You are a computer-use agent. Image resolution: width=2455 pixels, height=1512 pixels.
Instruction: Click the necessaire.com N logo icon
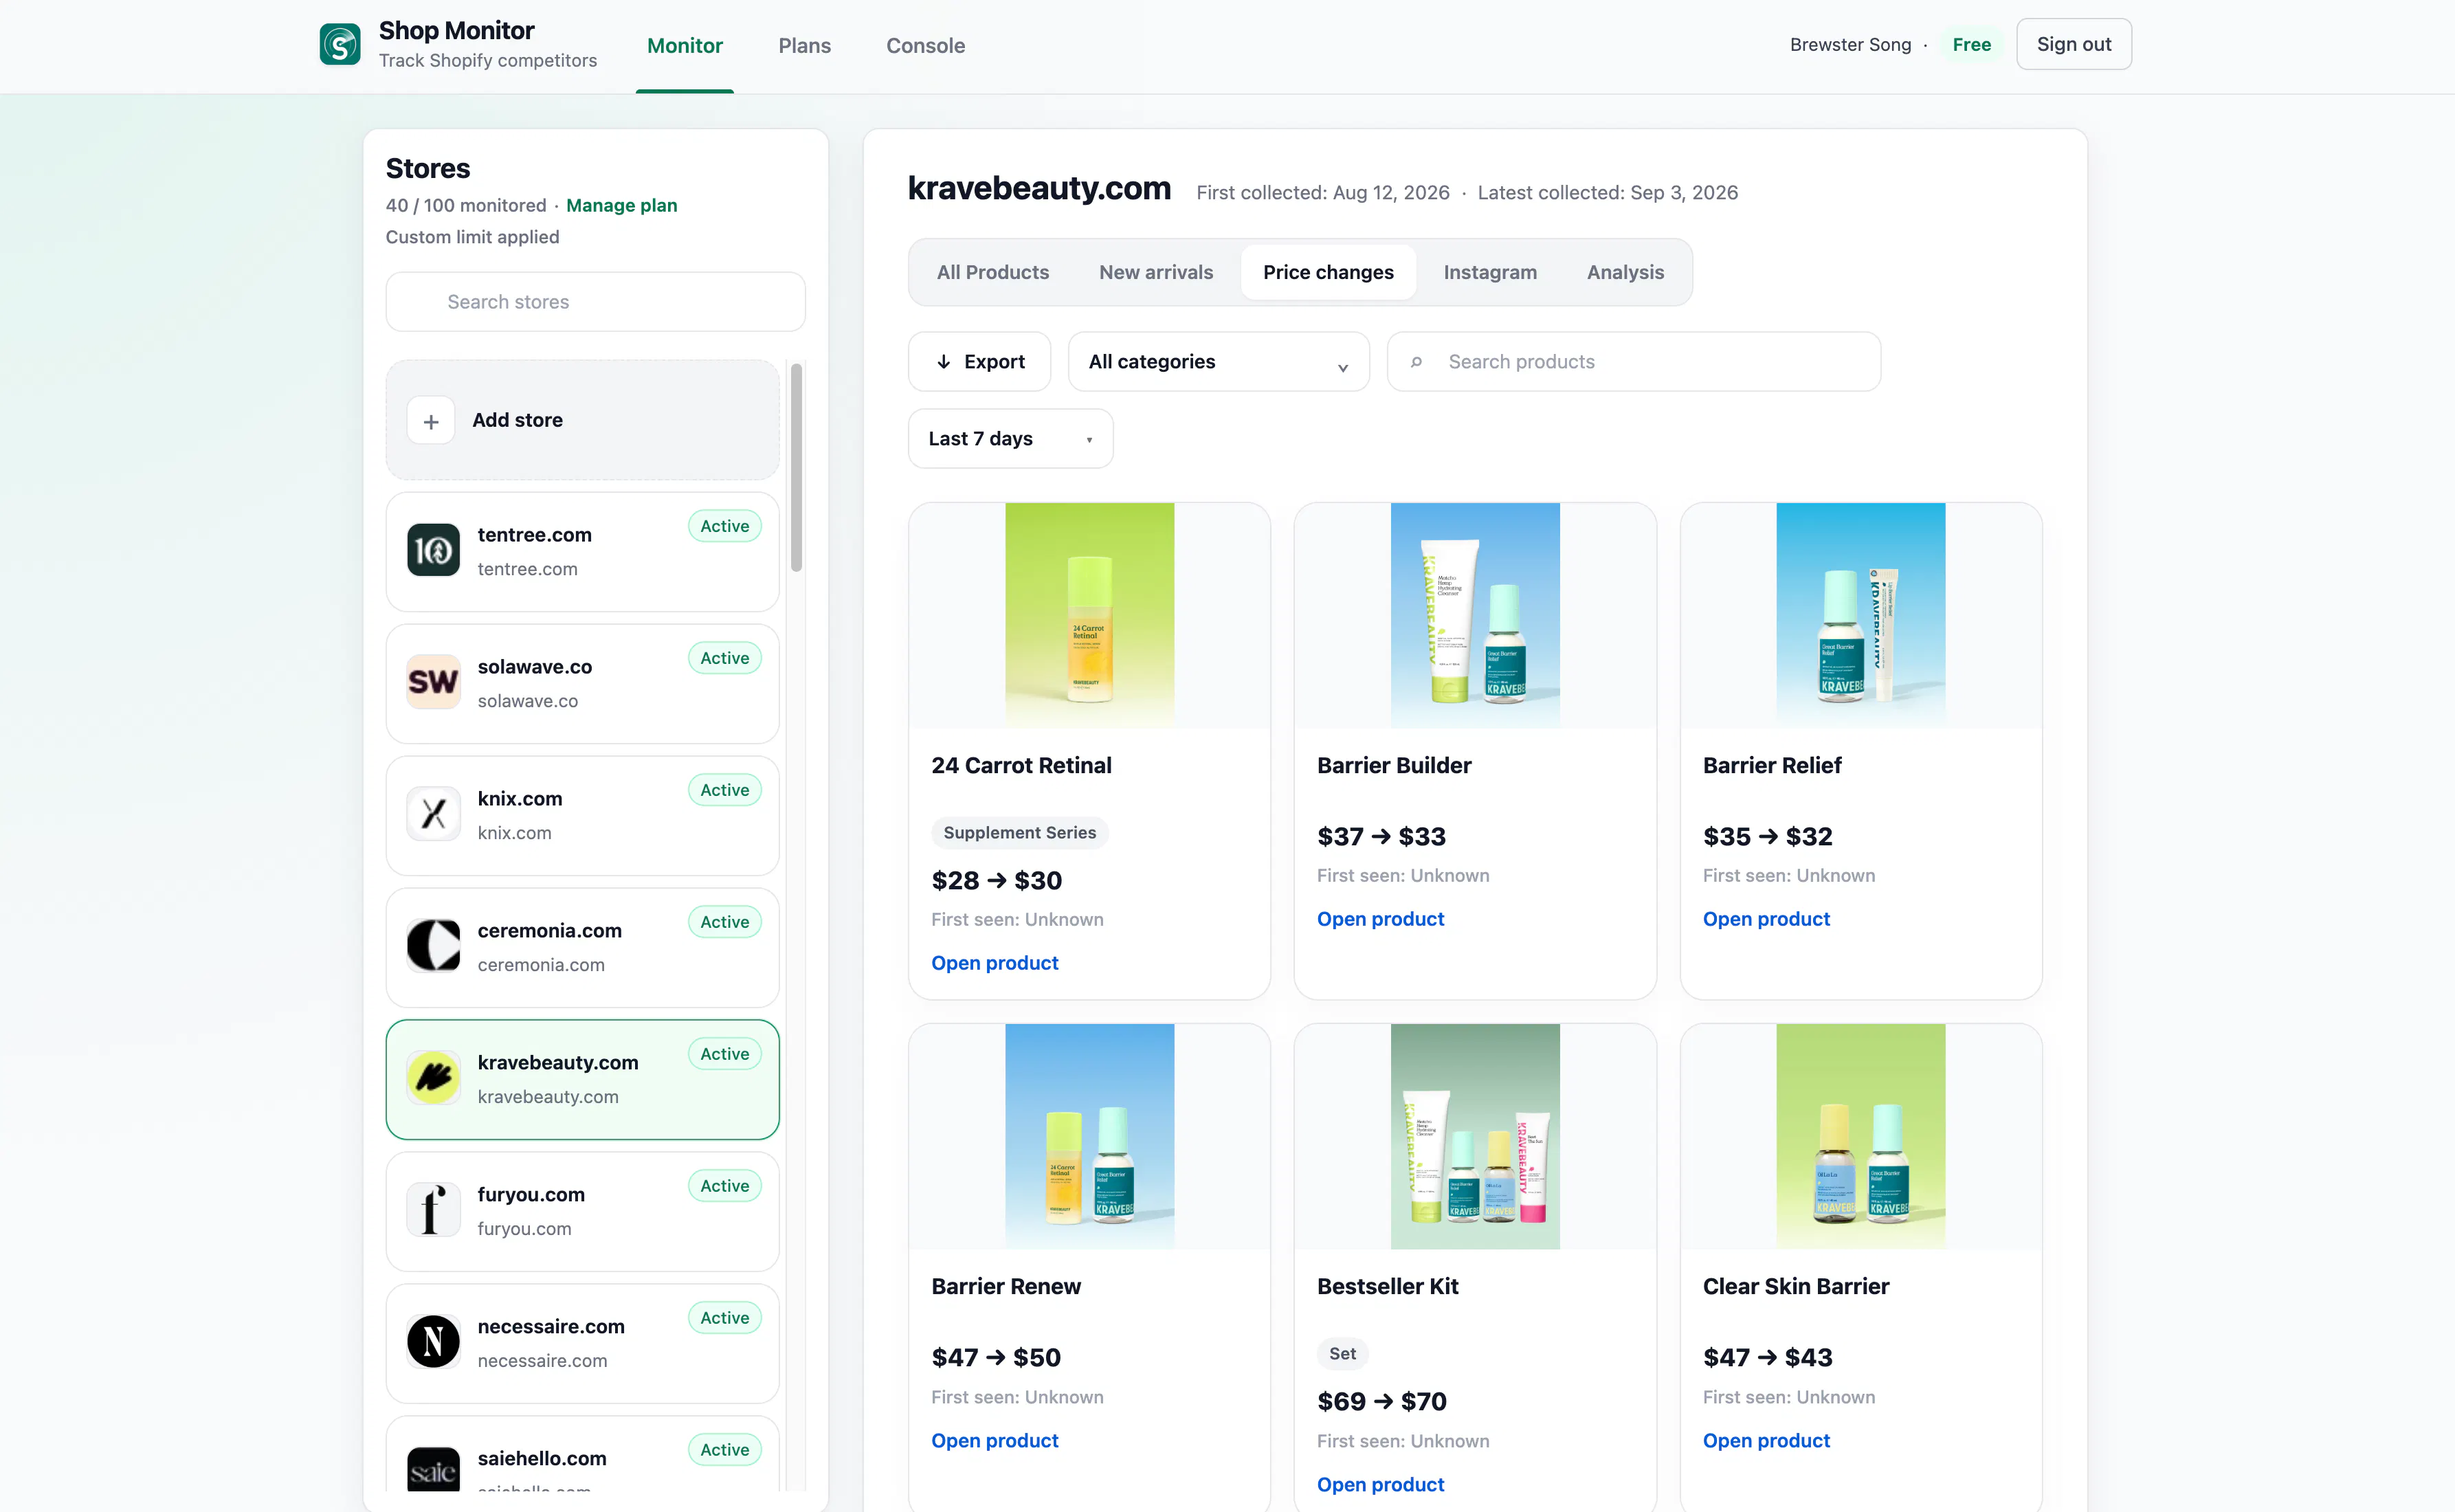pyautogui.click(x=433, y=1342)
